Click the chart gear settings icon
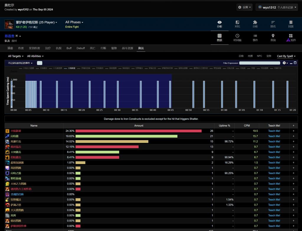The height and width of the screenshot is (231, 302). pos(284,63)
